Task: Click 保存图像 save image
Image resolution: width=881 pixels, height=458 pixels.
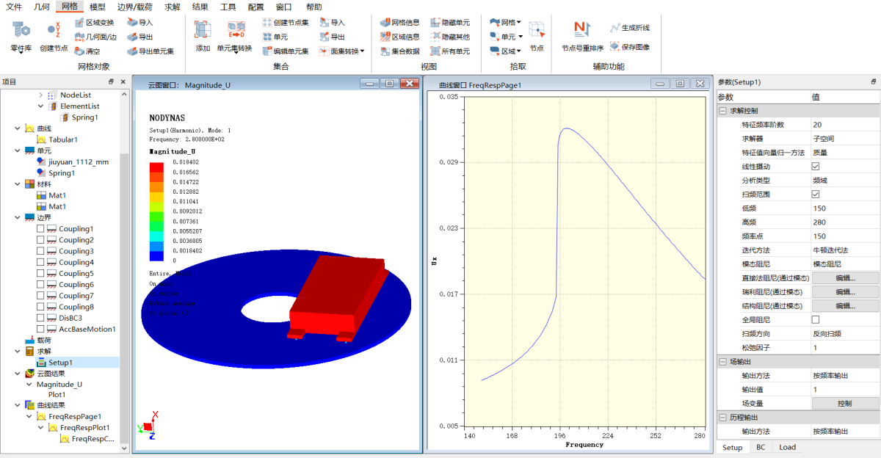Action: (x=630, y=47)
